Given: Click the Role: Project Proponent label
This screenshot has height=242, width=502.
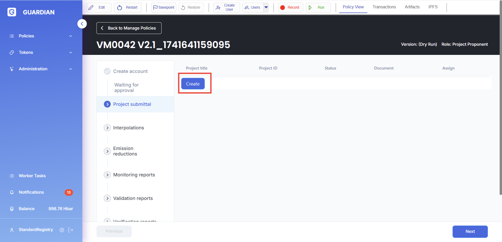Looking at the screenshot, I should pos(465,44).
